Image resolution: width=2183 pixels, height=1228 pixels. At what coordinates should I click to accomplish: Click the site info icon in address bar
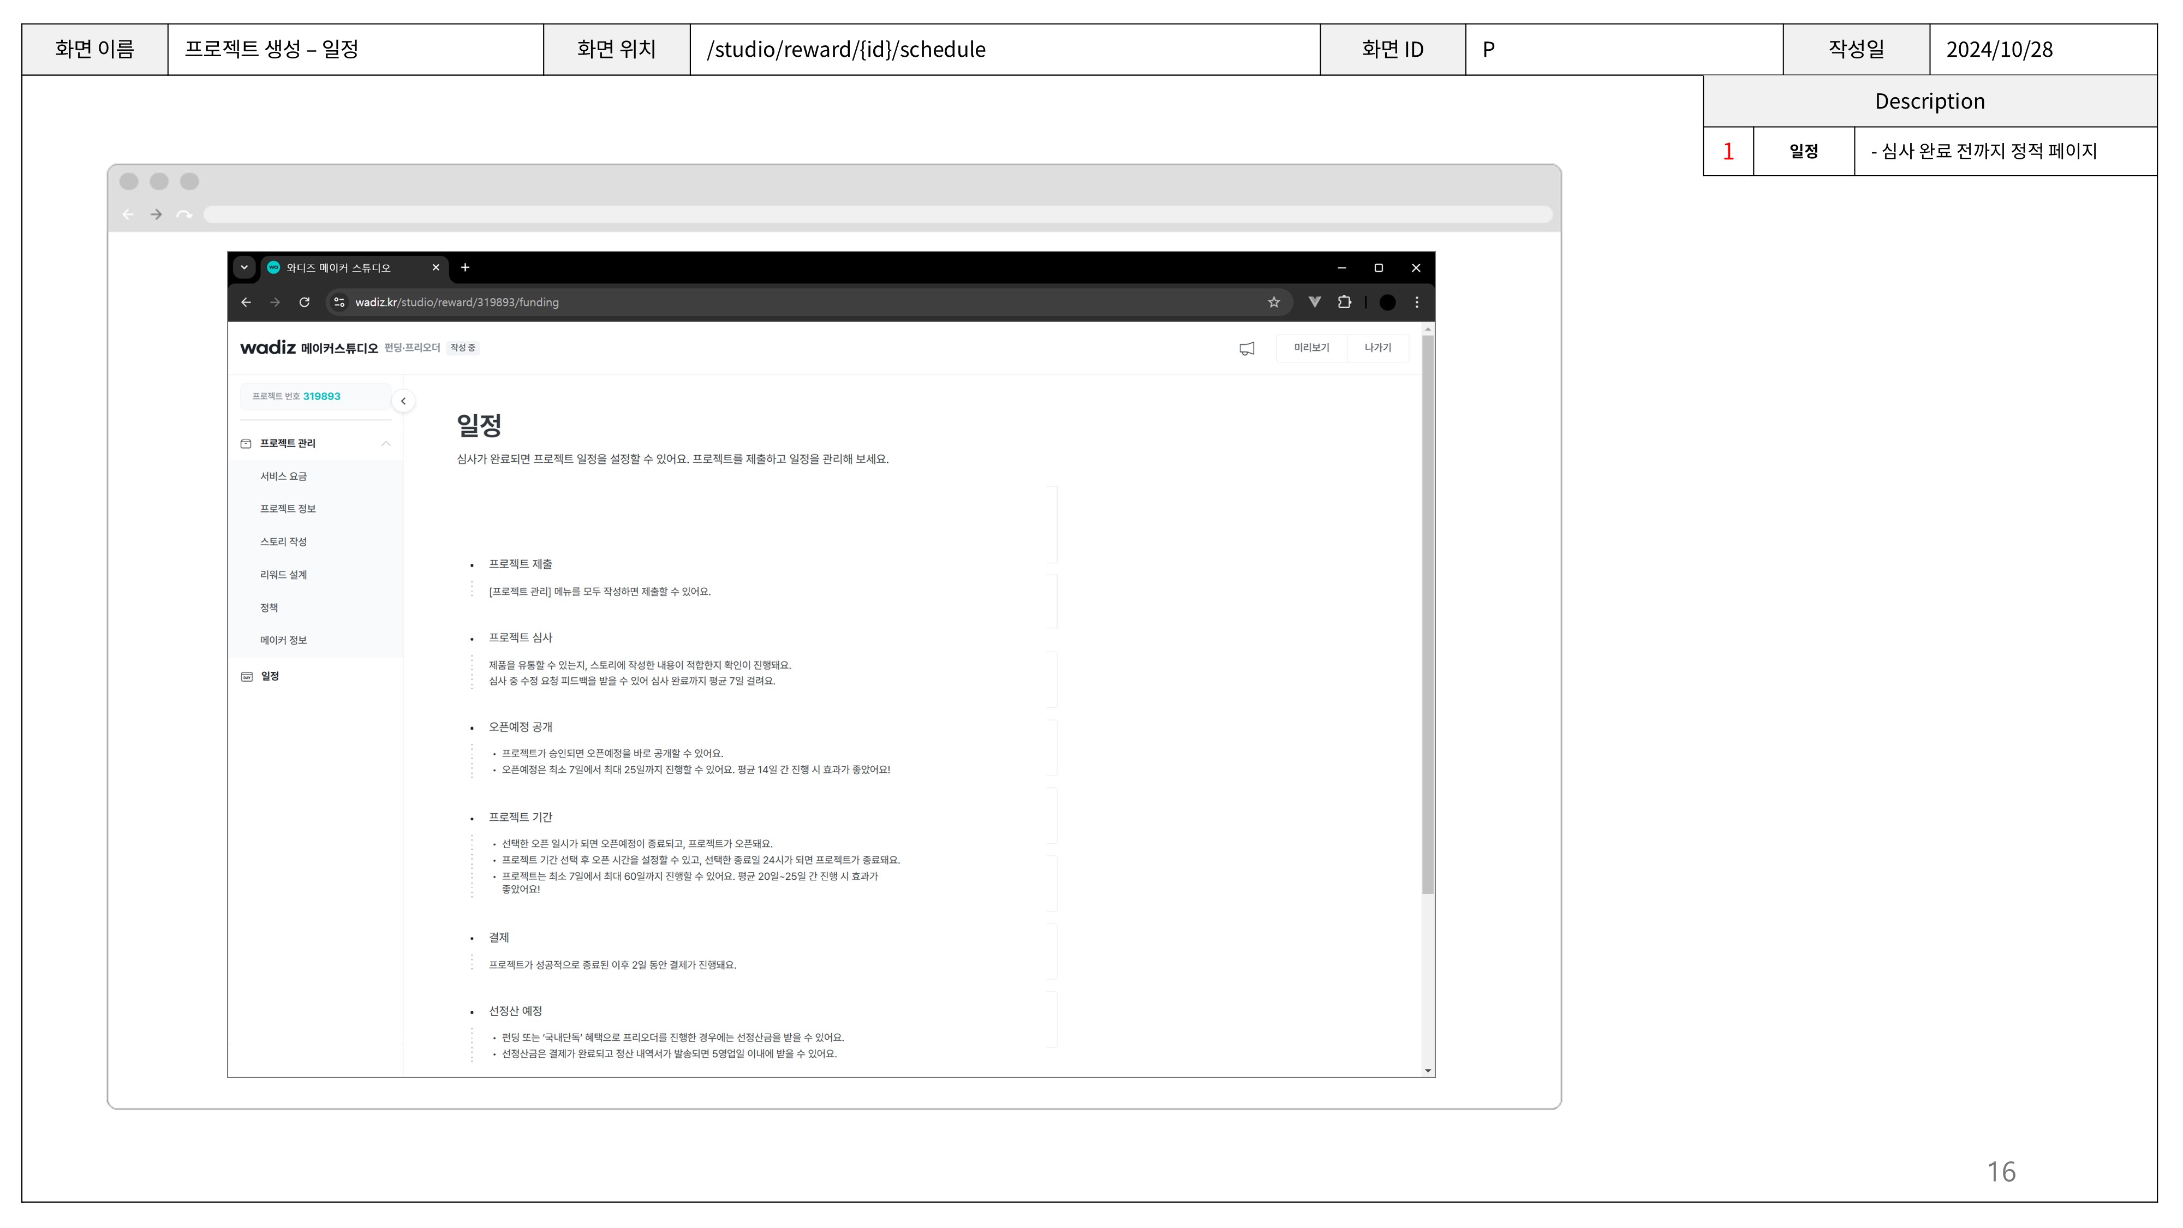pyautogui.click(x=339, y=302)
